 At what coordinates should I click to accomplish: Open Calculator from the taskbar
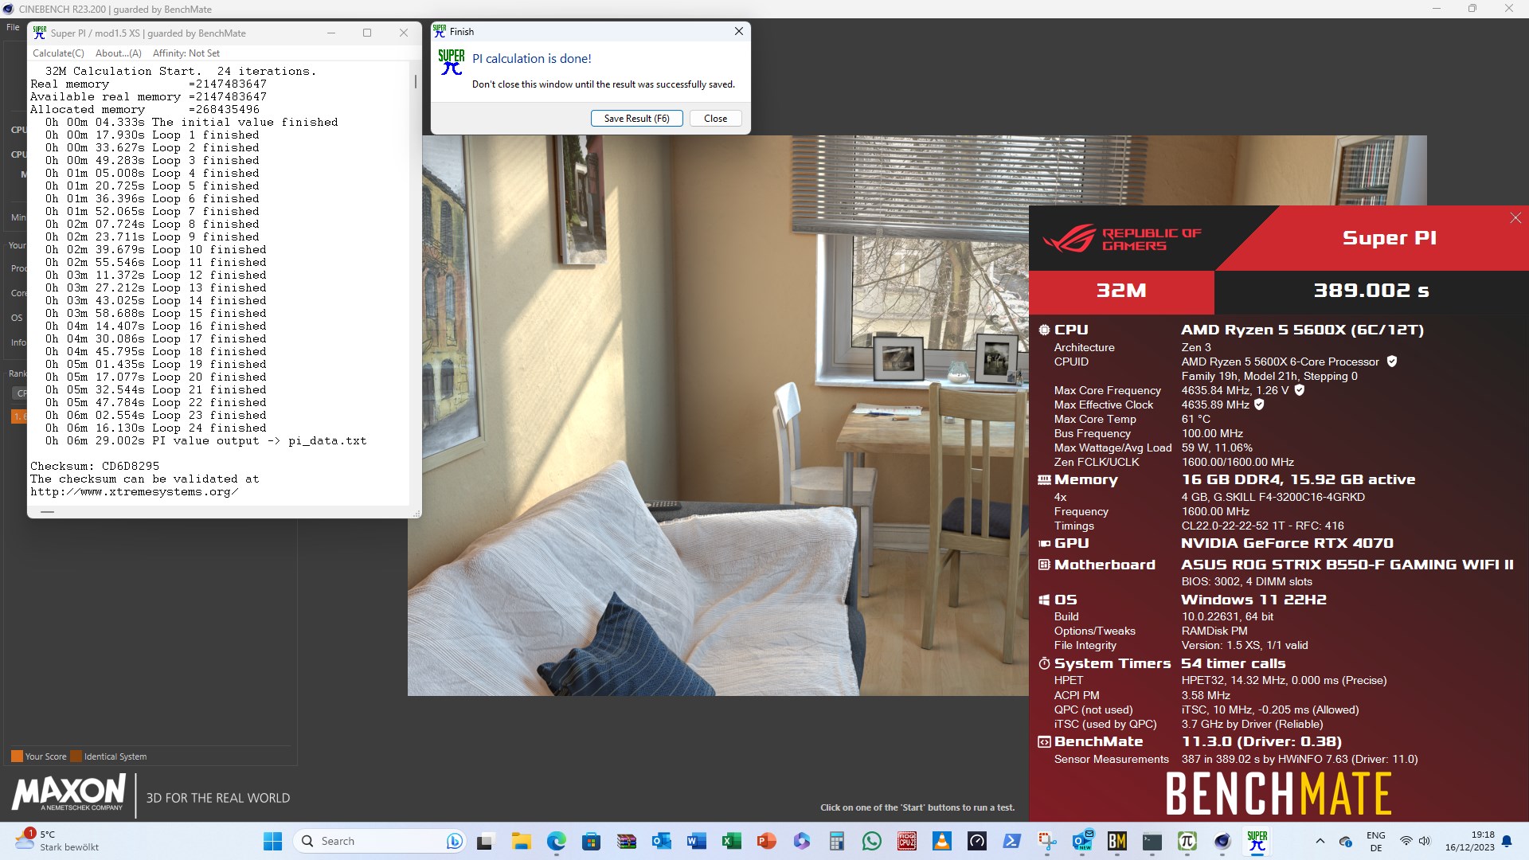coord(836,841)
